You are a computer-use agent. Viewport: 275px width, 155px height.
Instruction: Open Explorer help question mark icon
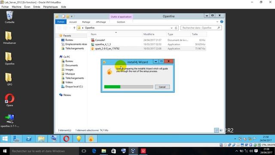[222, 22]
